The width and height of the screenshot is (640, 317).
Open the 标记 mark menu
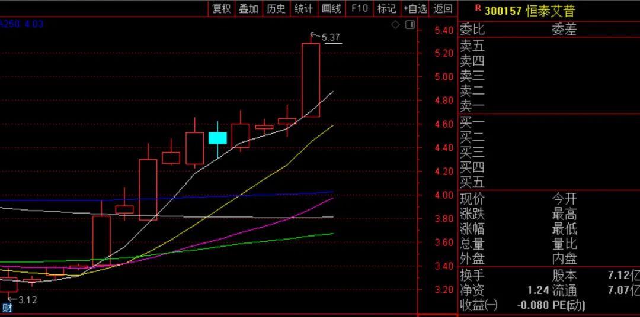(x=386, y=8)
